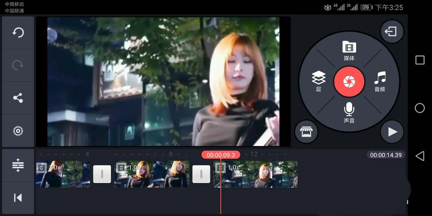This screenshot has width=432, height=216.
Task: Tap the Android home navigation button
Action: [x=419, y=108]
